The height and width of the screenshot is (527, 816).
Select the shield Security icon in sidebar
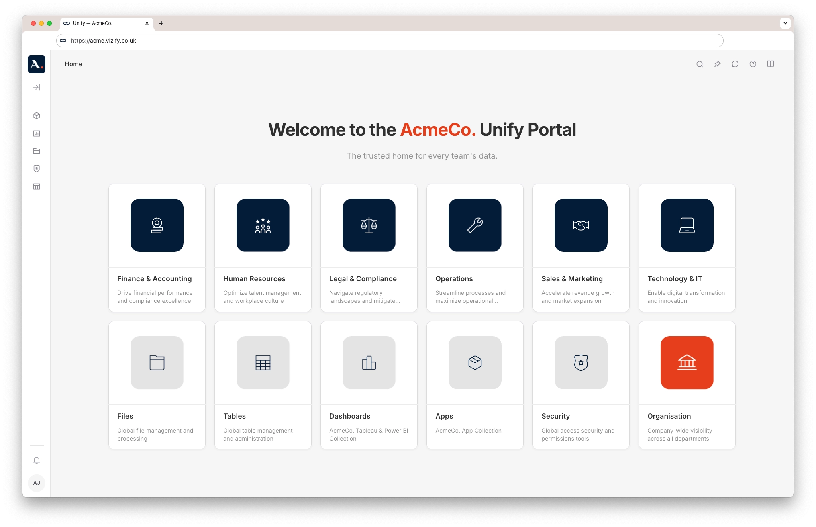[x=37, y=169]
